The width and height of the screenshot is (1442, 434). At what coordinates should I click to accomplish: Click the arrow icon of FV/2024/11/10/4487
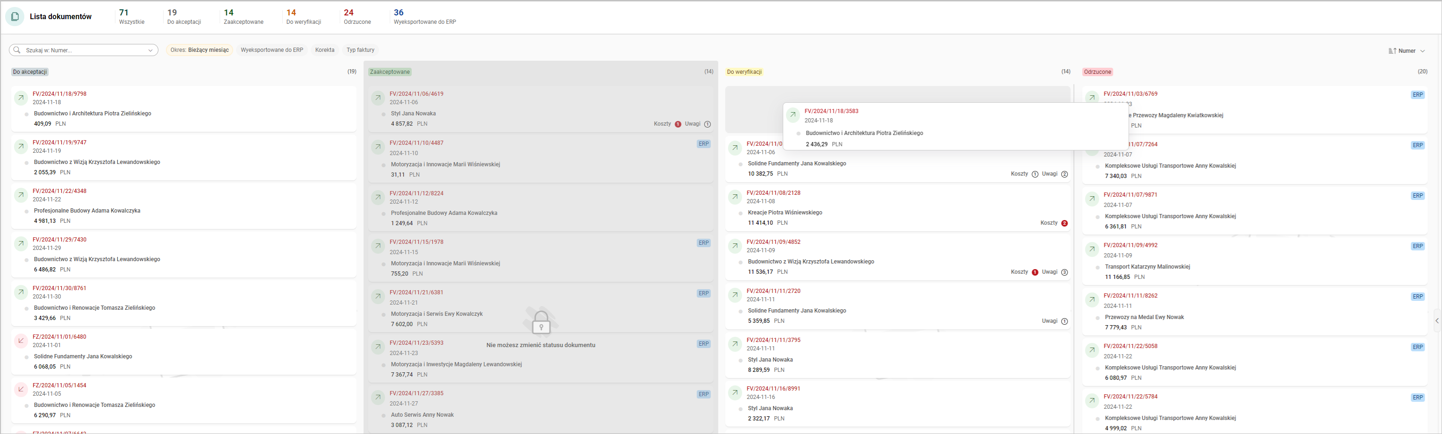[378, 147]
